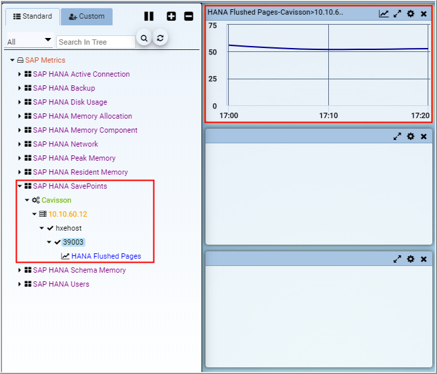Open chart type icon on HANA Flushed Pages widget
Screen dimensions: 437x374
pos(384,13)
